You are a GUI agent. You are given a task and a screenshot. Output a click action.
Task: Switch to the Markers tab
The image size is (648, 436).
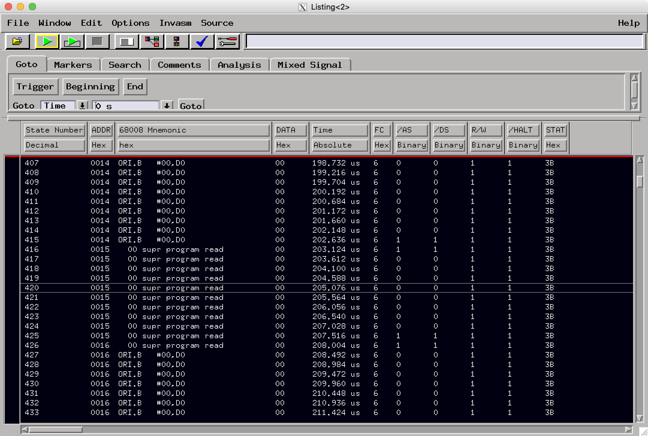73,65
